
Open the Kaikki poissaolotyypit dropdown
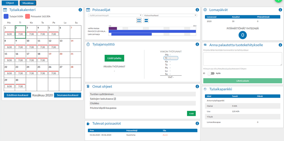click(115, 15)
